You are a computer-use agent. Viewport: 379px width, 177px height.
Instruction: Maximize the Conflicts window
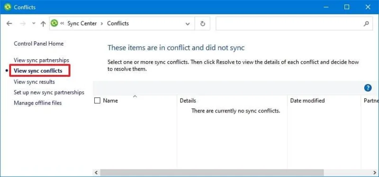(x=347, y=7)
